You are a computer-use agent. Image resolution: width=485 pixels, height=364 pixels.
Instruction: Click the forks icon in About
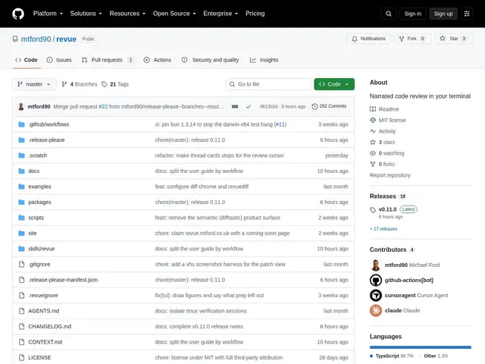373,164
